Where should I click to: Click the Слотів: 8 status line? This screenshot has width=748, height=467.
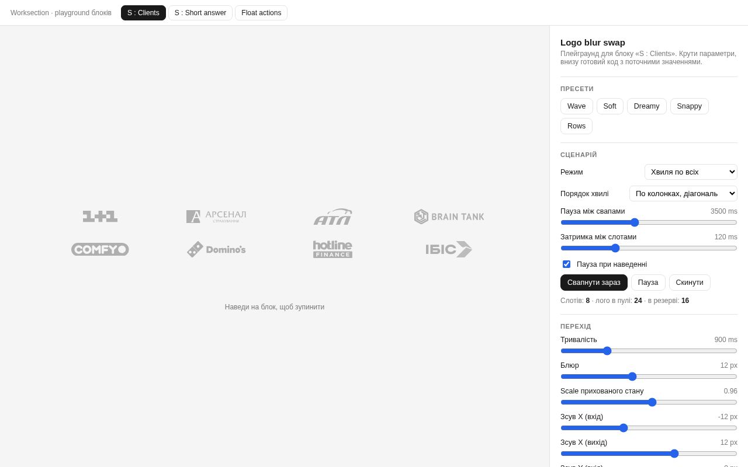[625, 301]
